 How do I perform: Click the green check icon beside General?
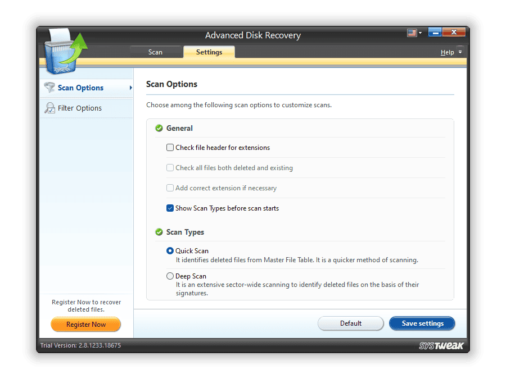pos(159,128)
